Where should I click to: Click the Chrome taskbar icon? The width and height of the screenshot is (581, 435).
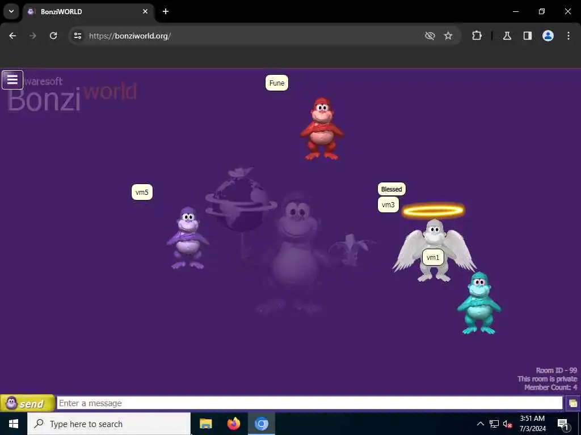(x=261, y=424)
